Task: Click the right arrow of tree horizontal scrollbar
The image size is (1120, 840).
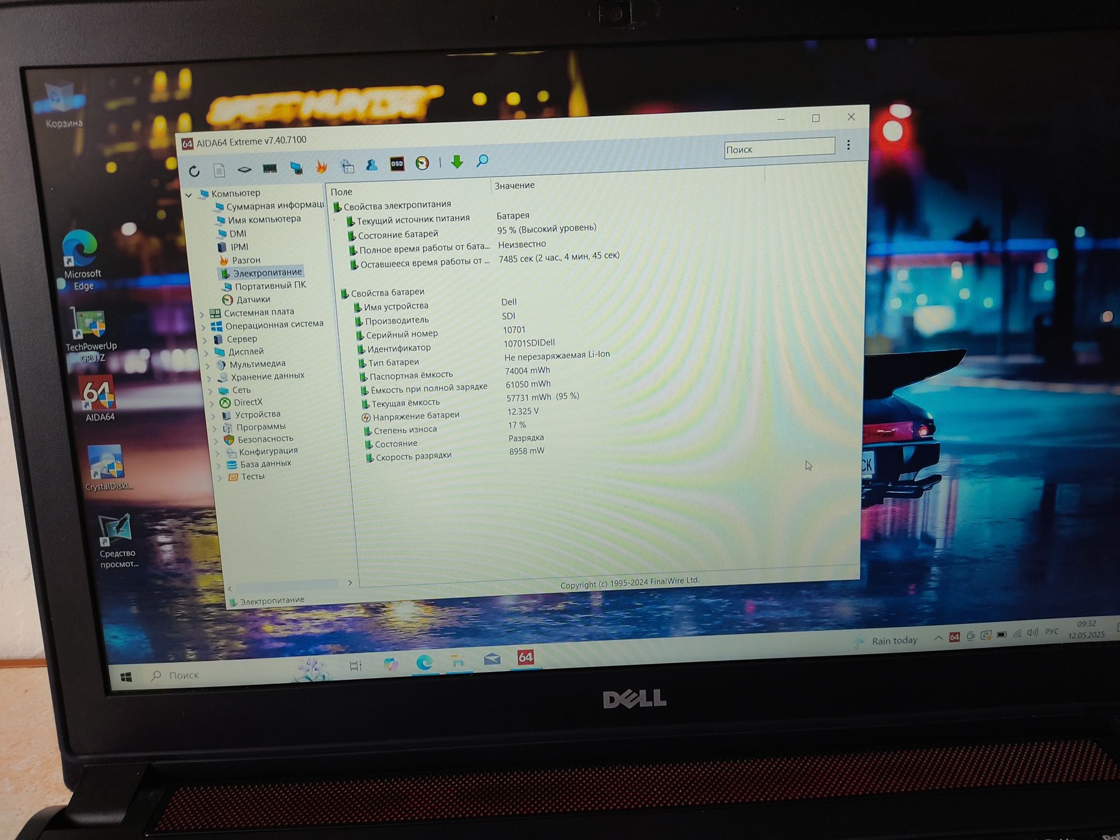Action: tap(350, 583)
